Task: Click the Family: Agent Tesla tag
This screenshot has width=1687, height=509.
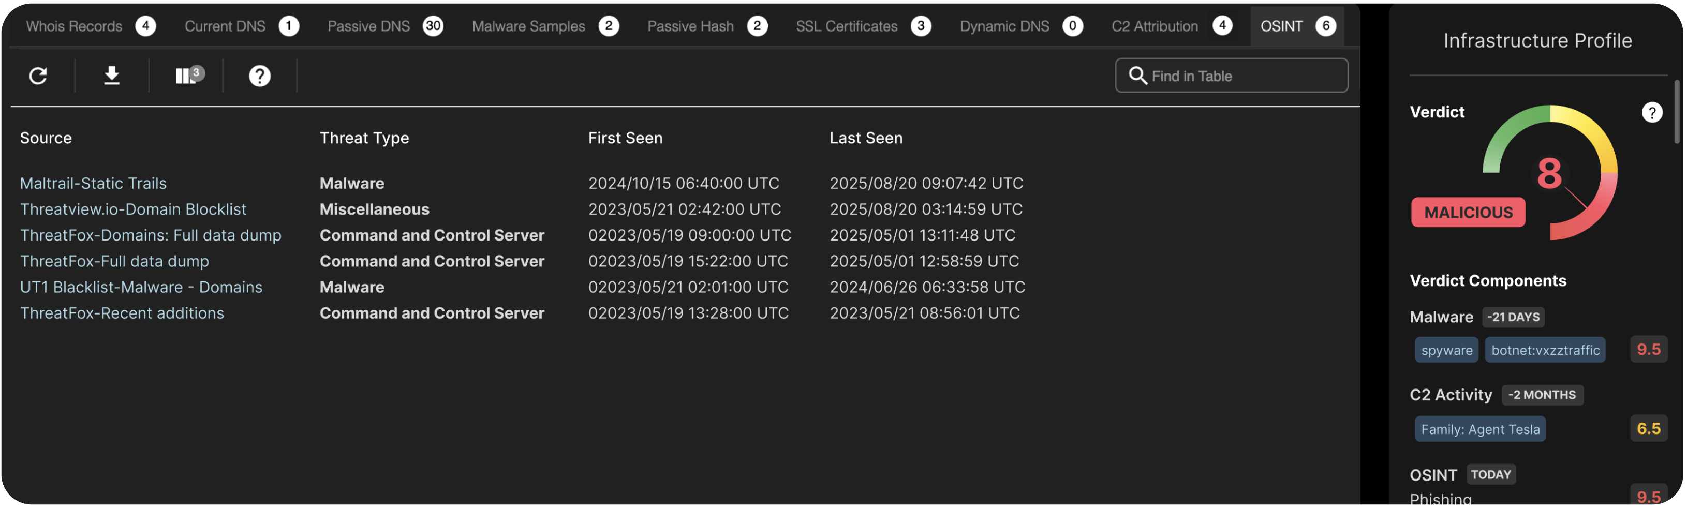Action: (1480, 429)
